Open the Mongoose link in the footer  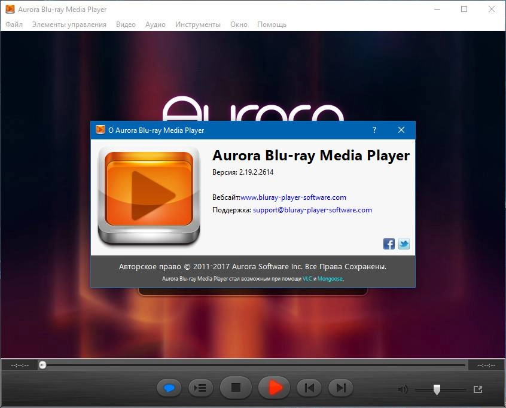click(330, 279)
